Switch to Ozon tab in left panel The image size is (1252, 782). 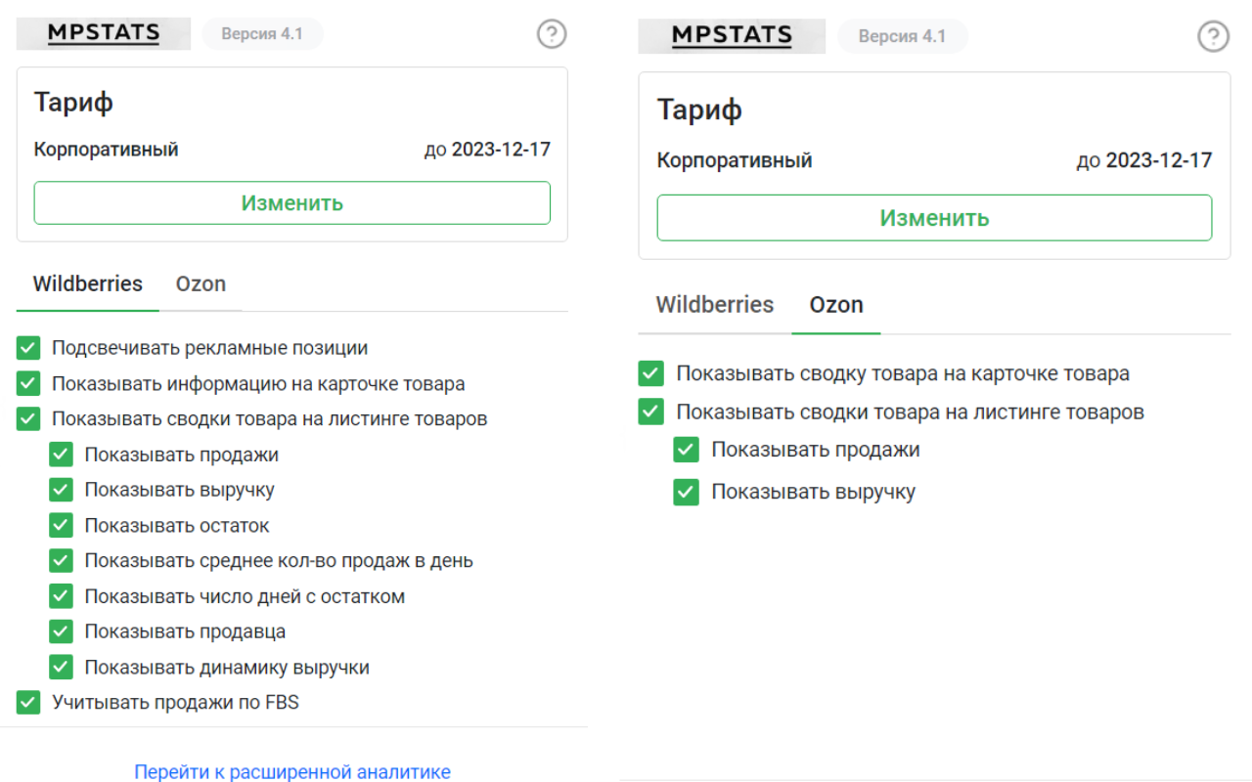point(201,284)
